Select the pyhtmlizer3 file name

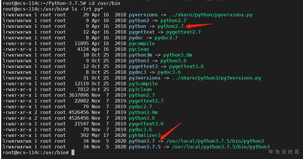coord(144,135)
